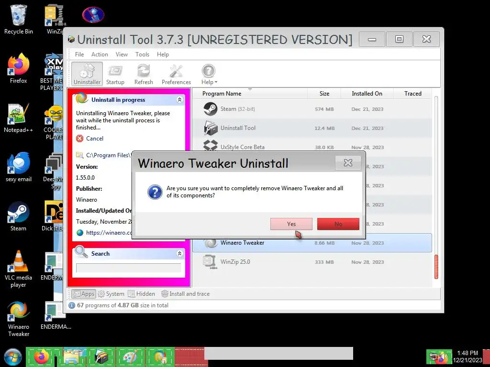This screenshot has width=490, height=367.
Task: Collapse the Uninstall in progress panel
Action: (179, 99)
